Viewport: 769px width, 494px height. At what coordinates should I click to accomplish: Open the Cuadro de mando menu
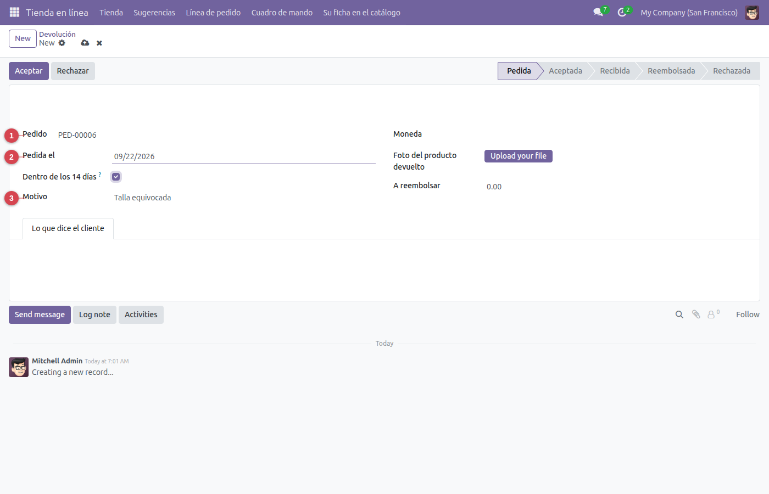(282, 12)
